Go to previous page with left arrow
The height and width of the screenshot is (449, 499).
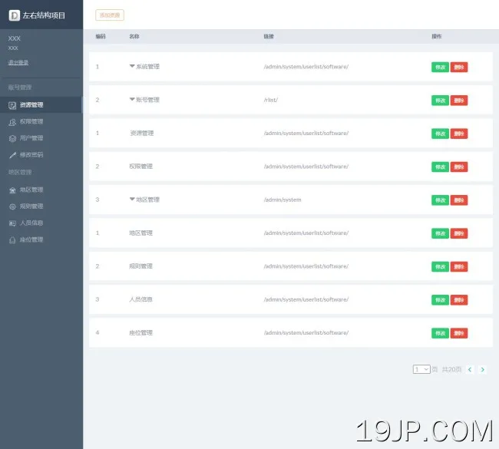pyautogui.click(x=470, y=369)
